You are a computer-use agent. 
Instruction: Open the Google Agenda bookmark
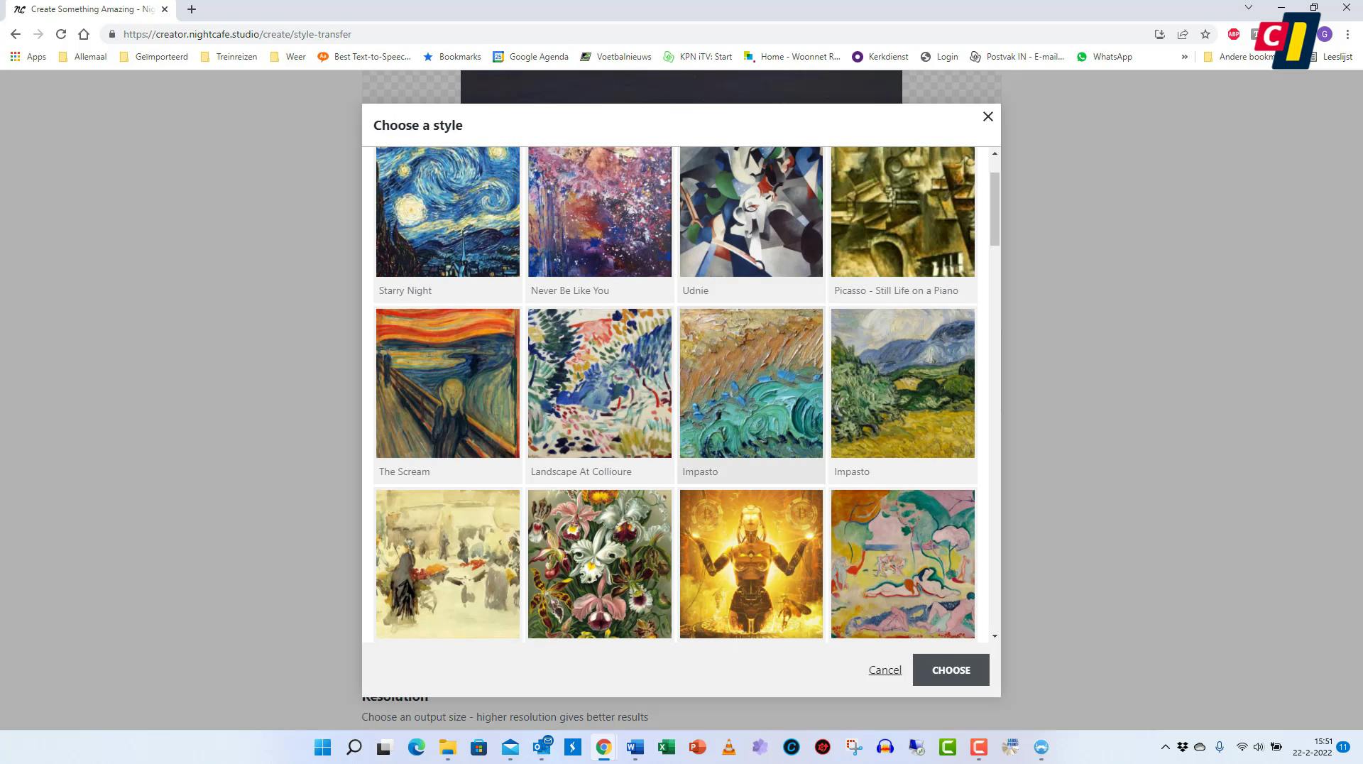[x=530, y=57]
